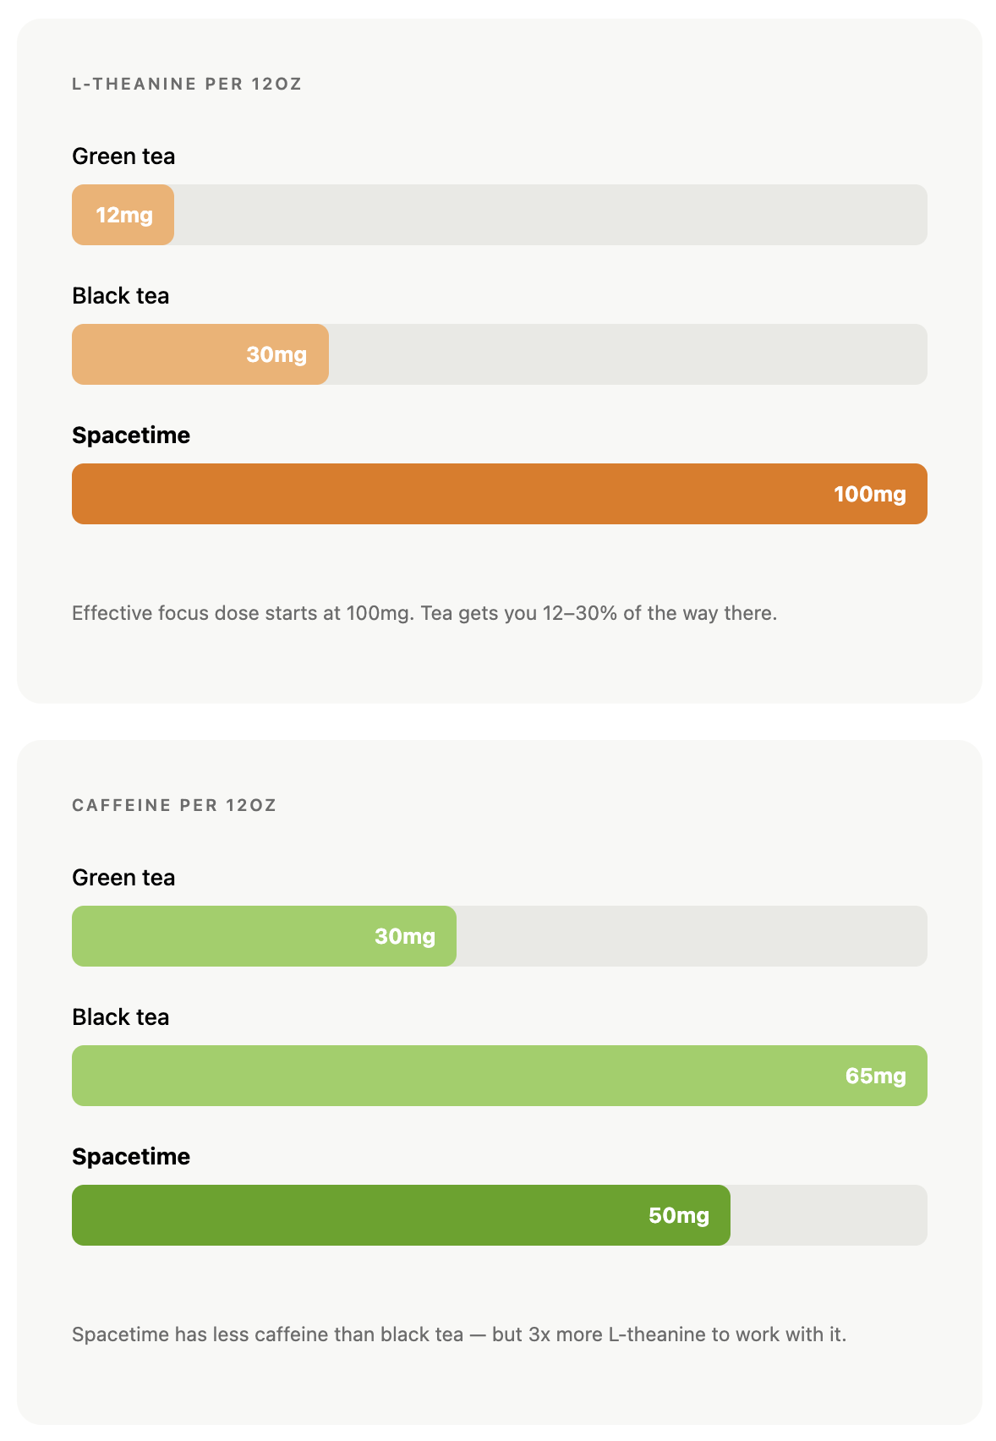Click the gray track right of the orange 30mg fill
The width and height of the screenshot is (996, 1441).
tap(627, 354)
